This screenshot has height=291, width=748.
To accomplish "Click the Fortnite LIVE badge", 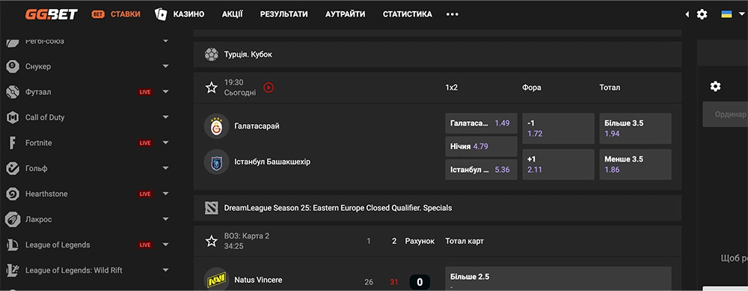I will [145, 143].
